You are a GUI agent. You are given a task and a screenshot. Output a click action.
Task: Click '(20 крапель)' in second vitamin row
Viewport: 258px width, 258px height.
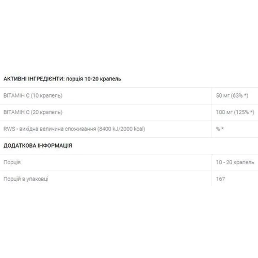(46, 112)
